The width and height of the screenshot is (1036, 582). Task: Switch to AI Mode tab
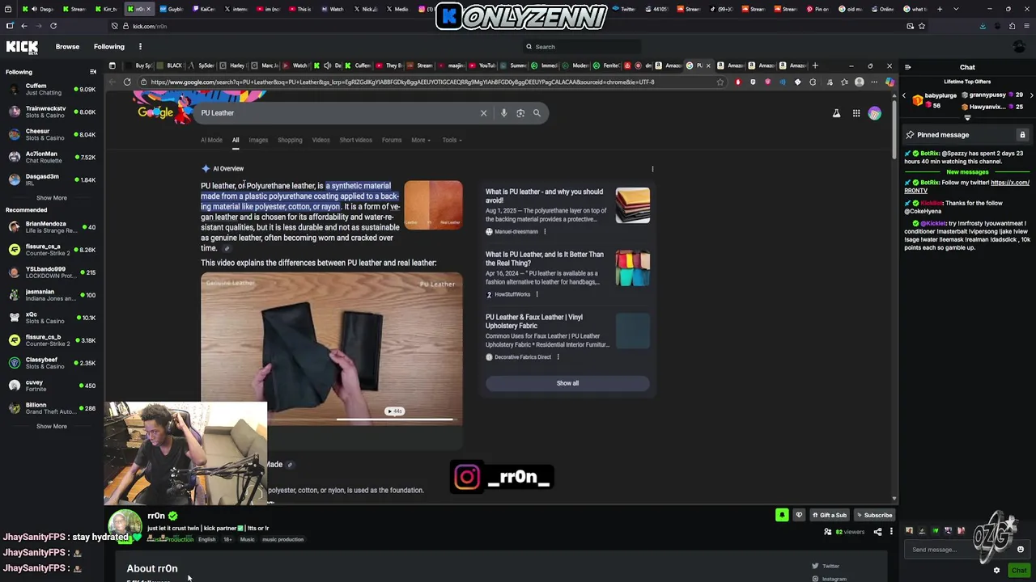[211, 140]
